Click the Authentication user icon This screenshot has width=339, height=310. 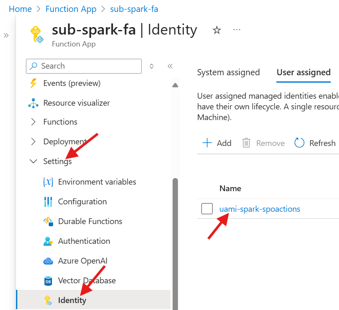48,241
